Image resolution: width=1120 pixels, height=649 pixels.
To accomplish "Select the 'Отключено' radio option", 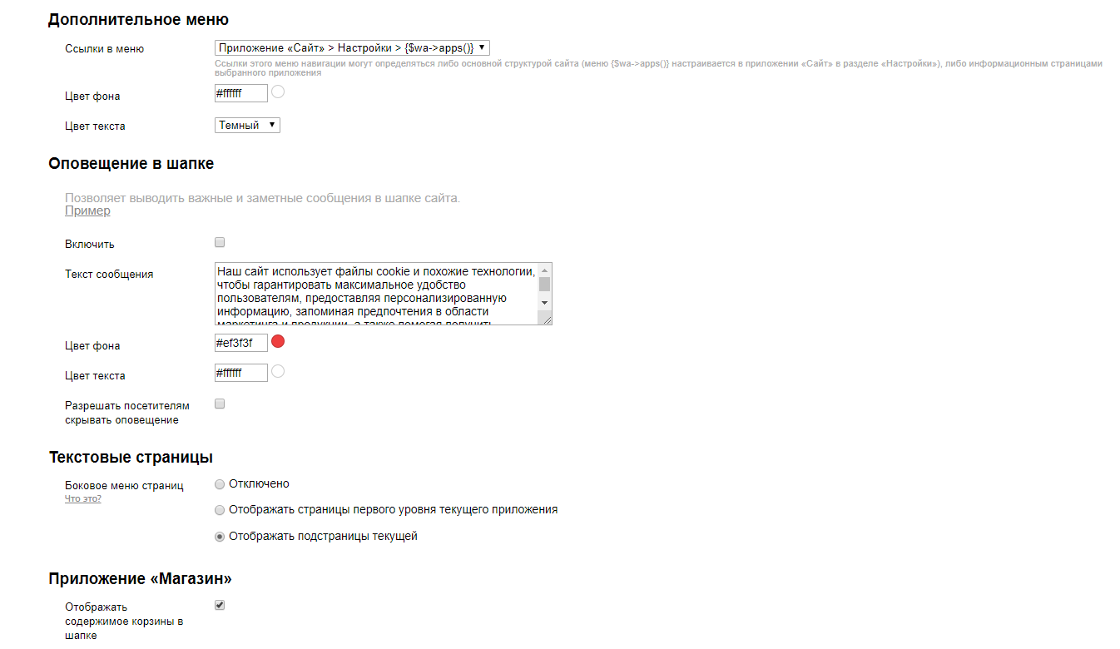I will (x=220, y=484).
